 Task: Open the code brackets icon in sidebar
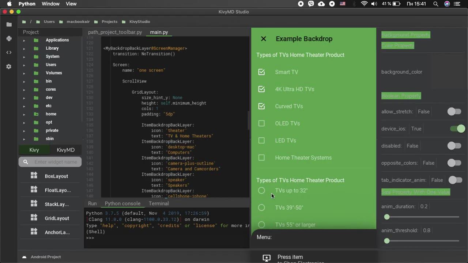tap(9, 52)
